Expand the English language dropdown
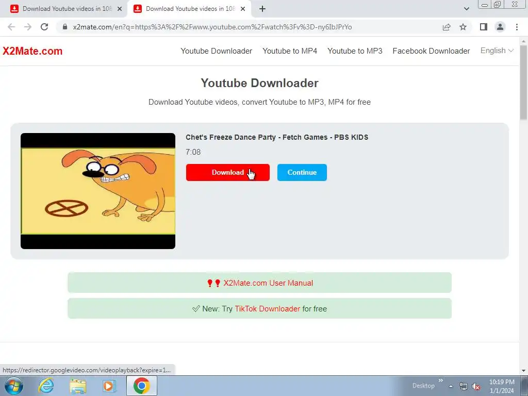This screenshot has height=396, width=528. [497, 51]
